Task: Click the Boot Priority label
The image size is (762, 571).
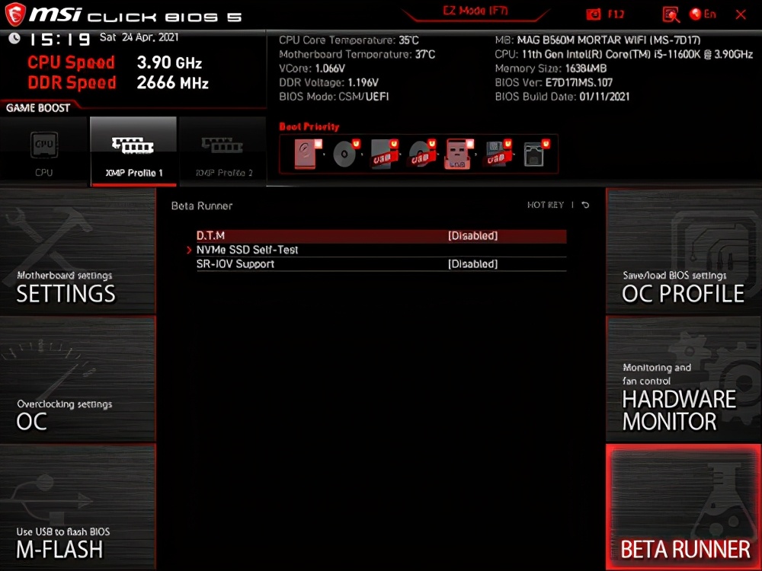Action: click(309, 126)
